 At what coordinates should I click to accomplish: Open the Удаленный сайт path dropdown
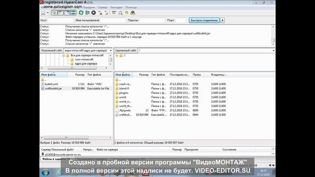(x=274, y=51)
